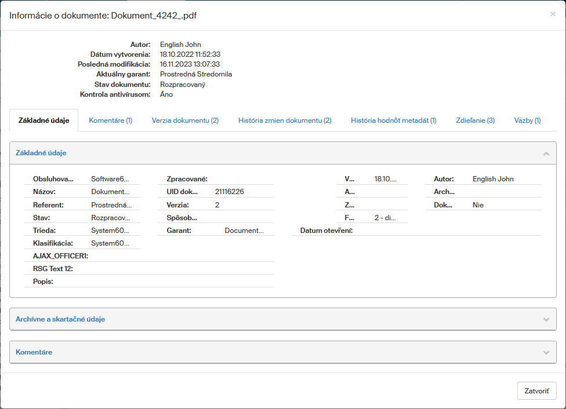Click the Garant value Document...
The image size is (566, 409).
click(244, 231)
